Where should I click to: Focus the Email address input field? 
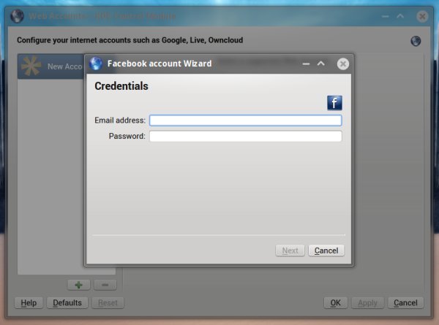(245, 121)
